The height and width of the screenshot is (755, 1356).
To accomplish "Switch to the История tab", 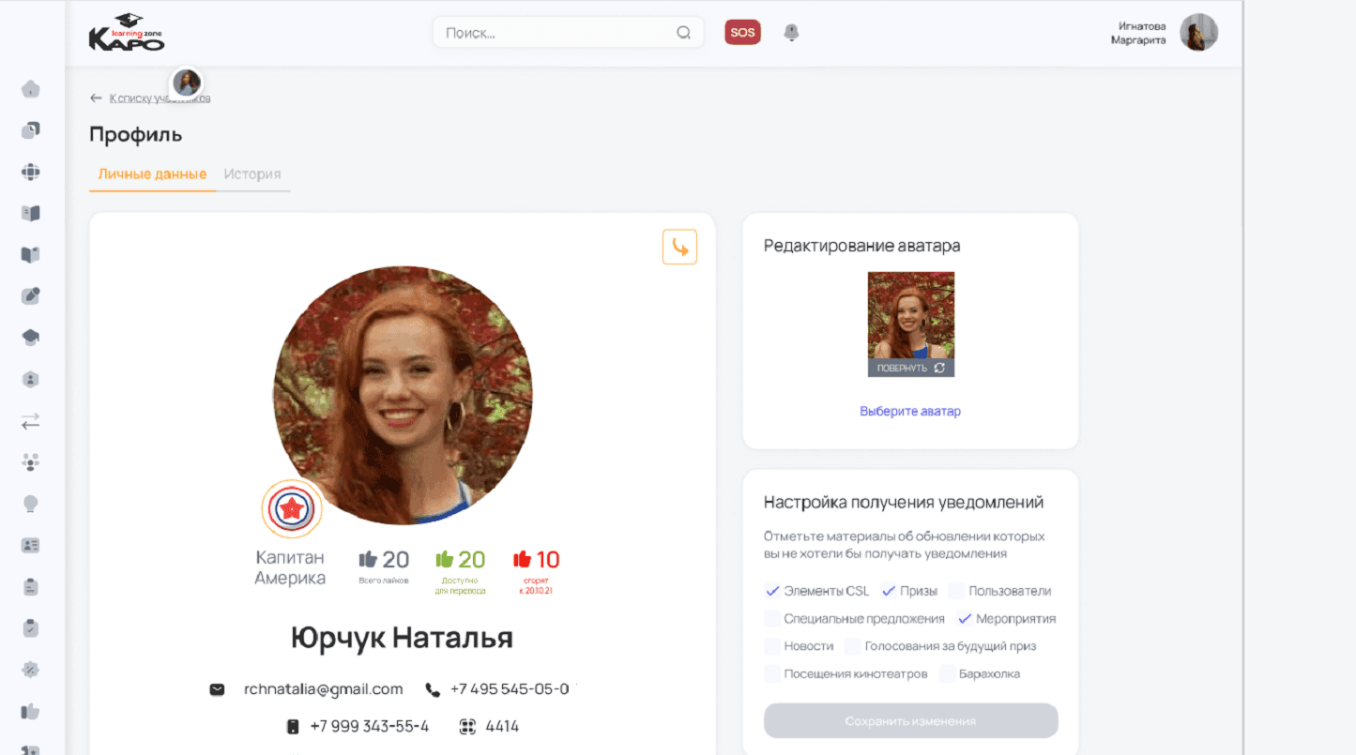I will click(252, 174).
